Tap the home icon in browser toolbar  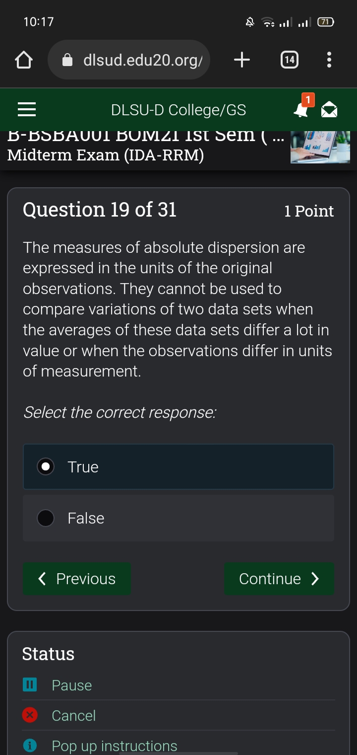[x=23, y=60]
